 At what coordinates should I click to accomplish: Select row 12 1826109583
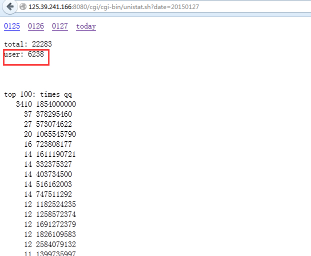pos(50,234)
